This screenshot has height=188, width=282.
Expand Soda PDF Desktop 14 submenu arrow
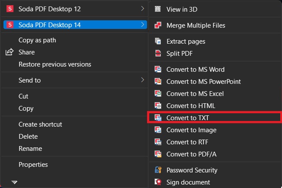point(143,24)
